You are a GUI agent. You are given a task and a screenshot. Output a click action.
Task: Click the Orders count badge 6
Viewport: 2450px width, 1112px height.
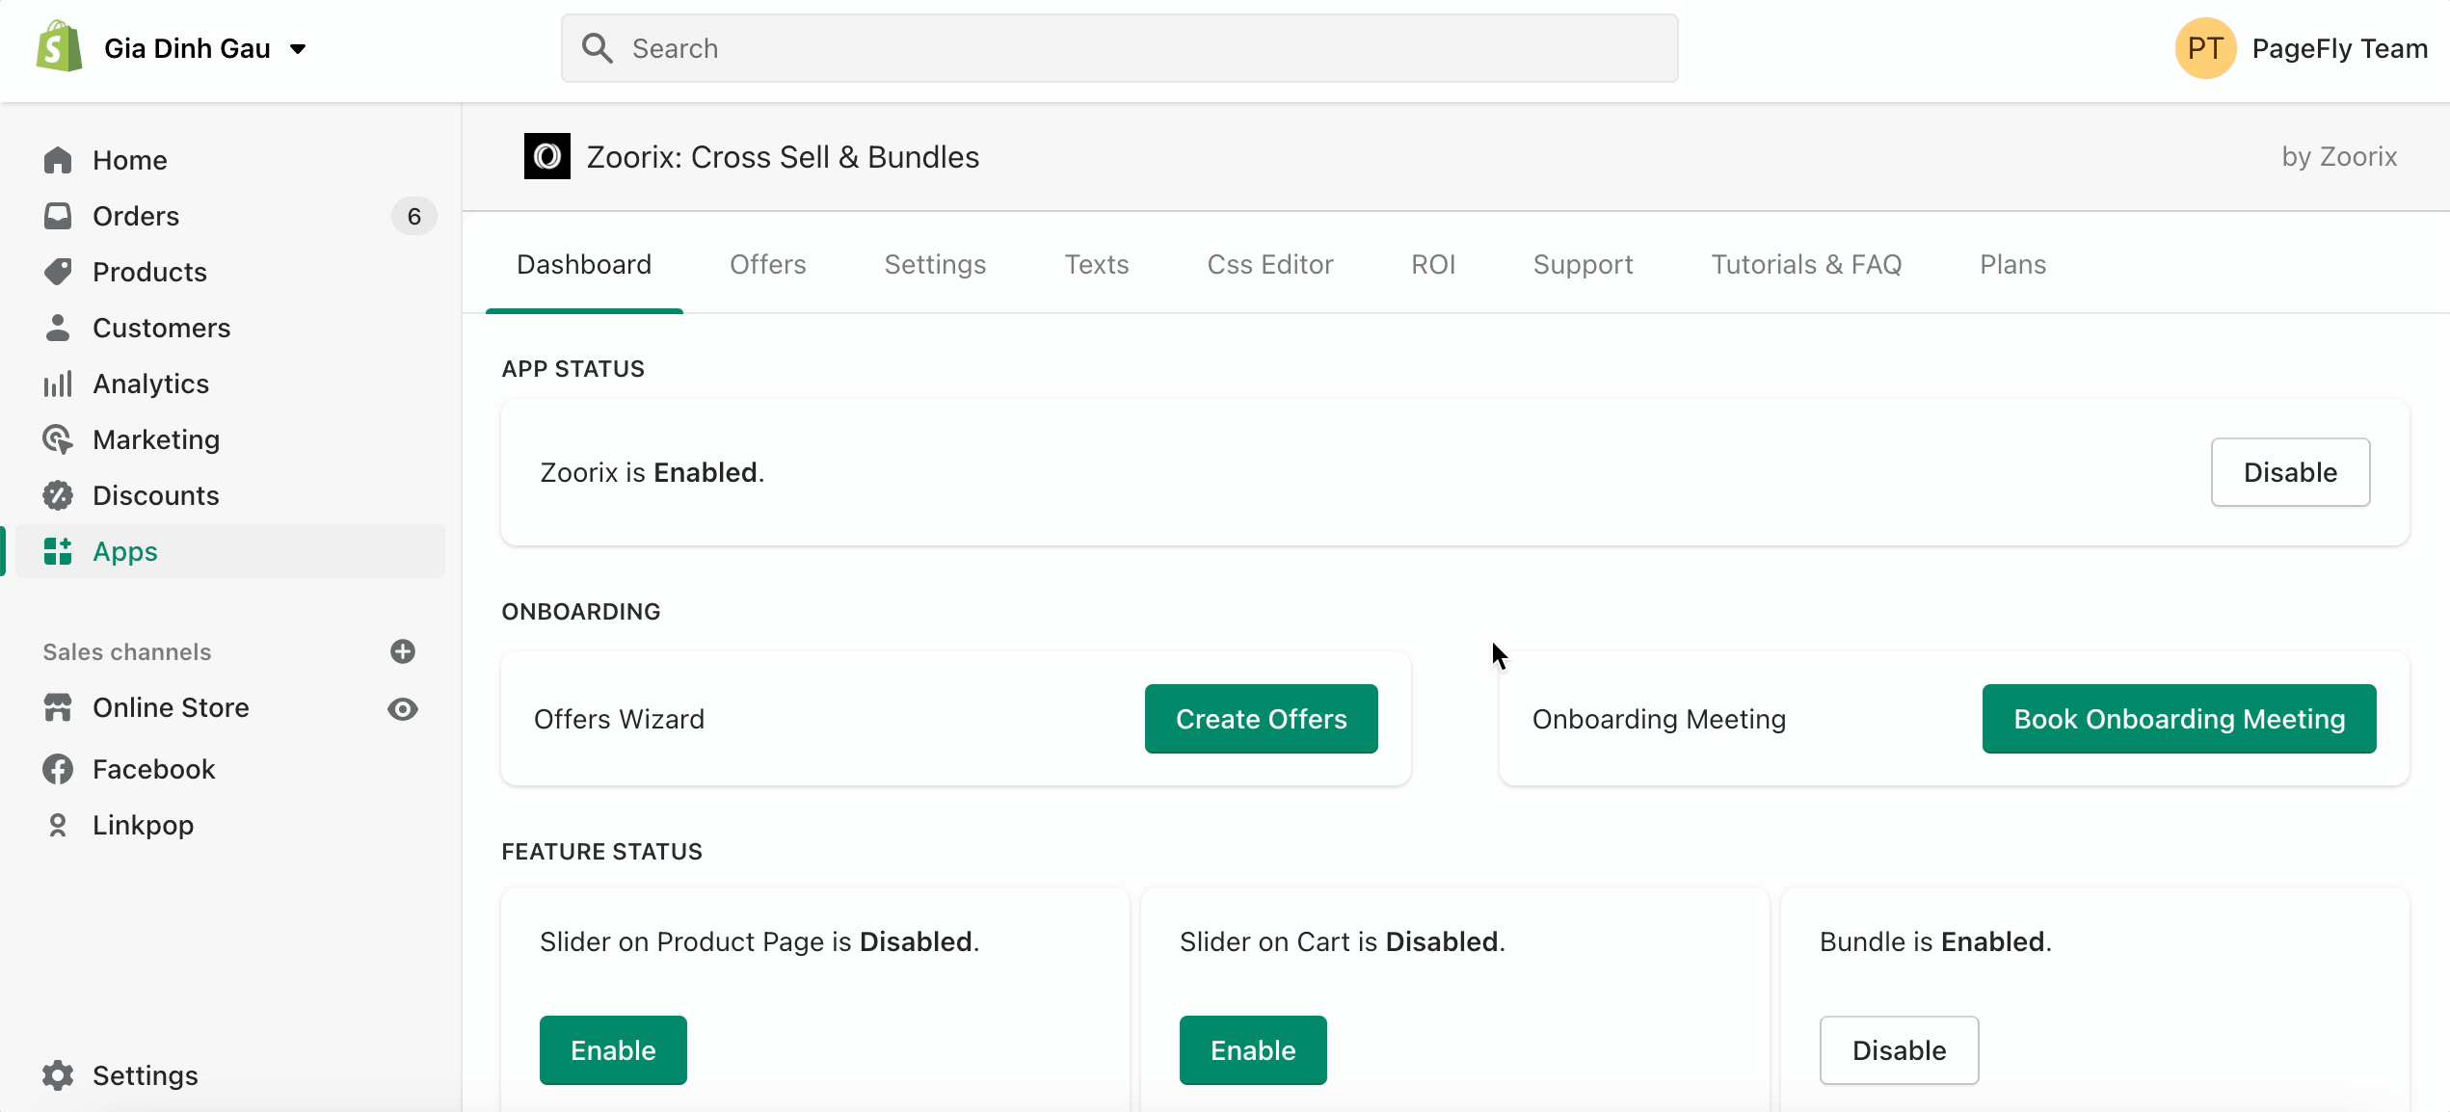(x=413, y=216)
